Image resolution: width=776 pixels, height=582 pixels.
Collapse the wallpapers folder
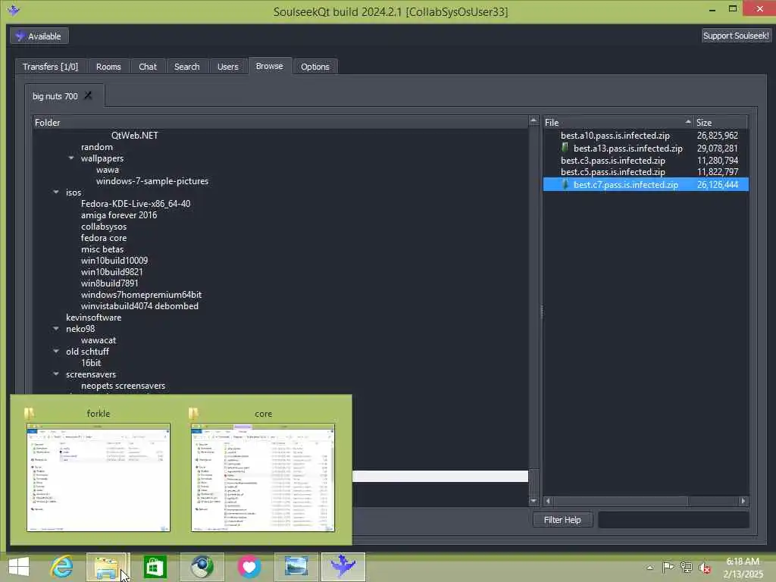coord(71,158)
